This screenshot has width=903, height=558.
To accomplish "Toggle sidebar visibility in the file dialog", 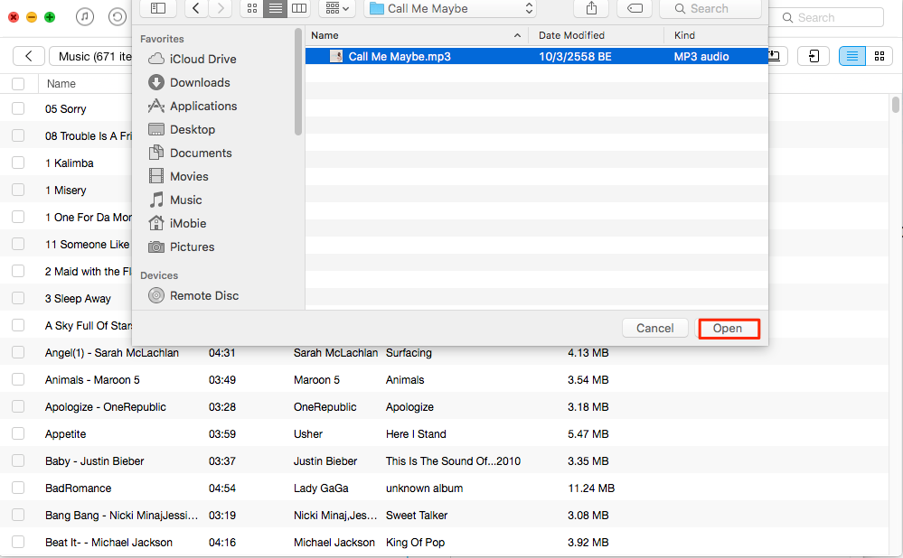I will click(x=158, y=9).
